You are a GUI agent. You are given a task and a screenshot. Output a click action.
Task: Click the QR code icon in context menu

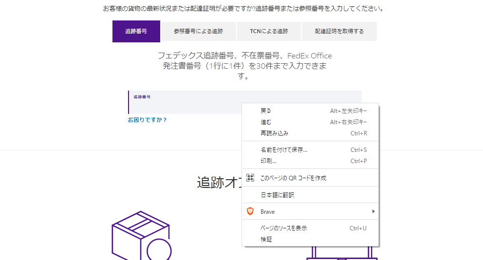(x=250, y=178)
